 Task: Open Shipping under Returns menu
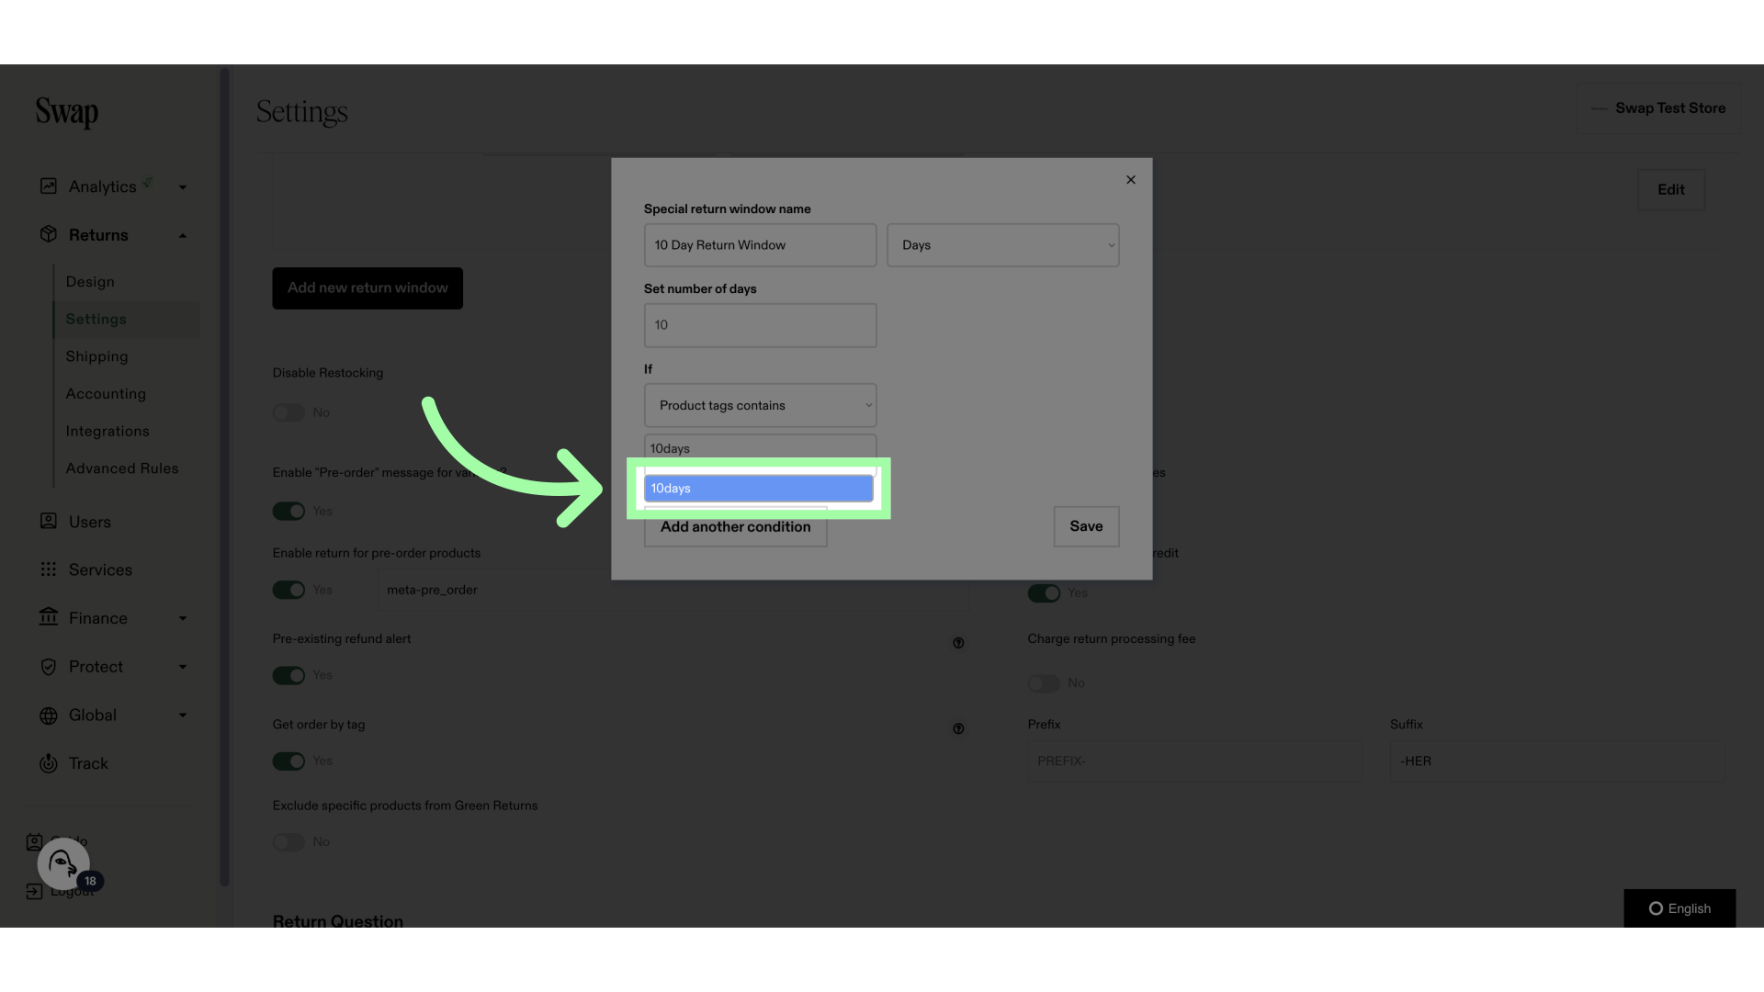pos(96,356)
